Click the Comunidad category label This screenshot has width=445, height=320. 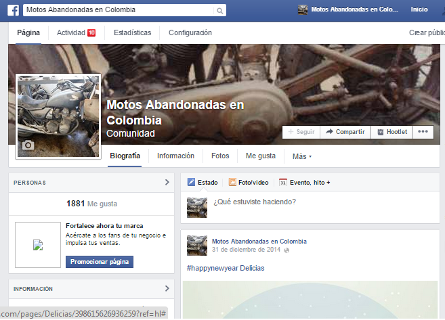coord(131,133)
